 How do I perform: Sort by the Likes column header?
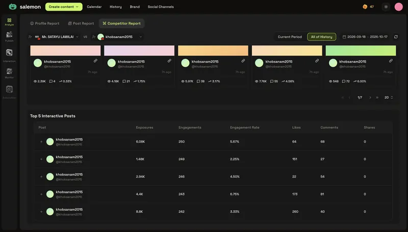click(x=296, y=127)
